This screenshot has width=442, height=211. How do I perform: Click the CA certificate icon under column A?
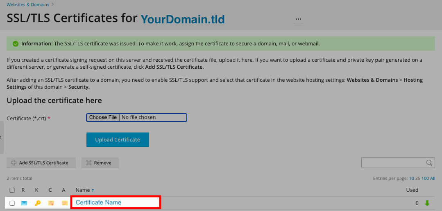pos(64,203)
